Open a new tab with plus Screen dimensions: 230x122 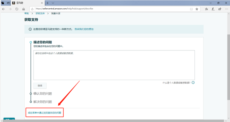pos(47,3)
